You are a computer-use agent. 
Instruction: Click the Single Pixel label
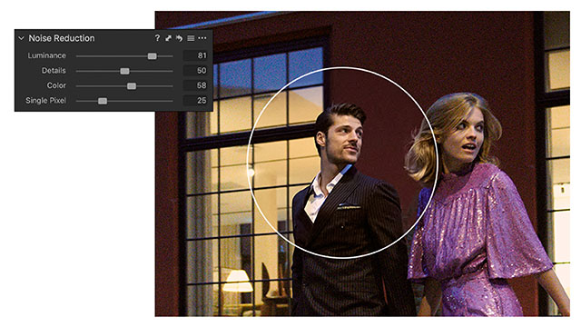pyautogui.click(x=45, y=101)
